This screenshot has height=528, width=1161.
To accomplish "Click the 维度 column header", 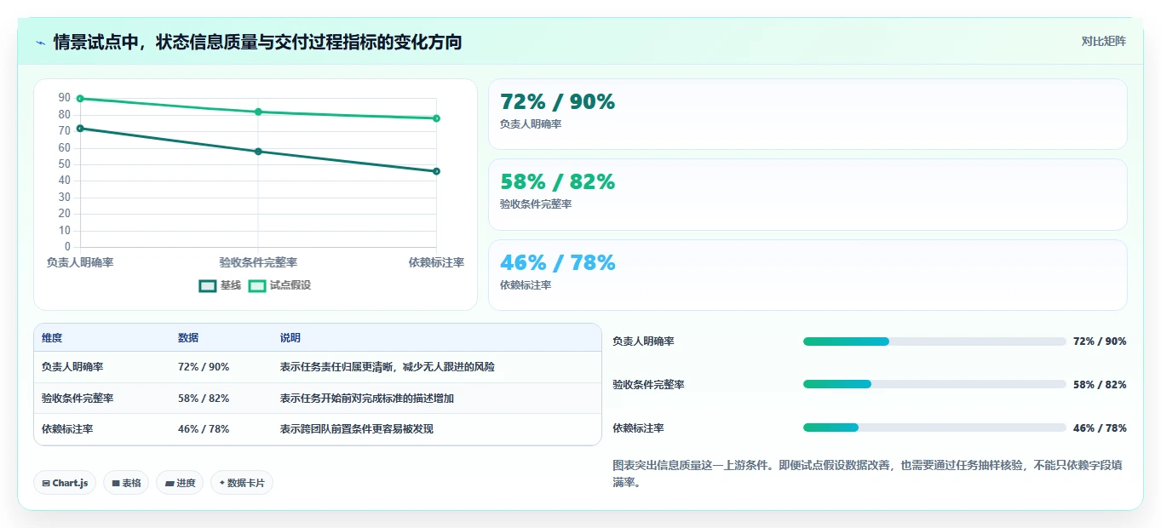I will click(52, 338).
